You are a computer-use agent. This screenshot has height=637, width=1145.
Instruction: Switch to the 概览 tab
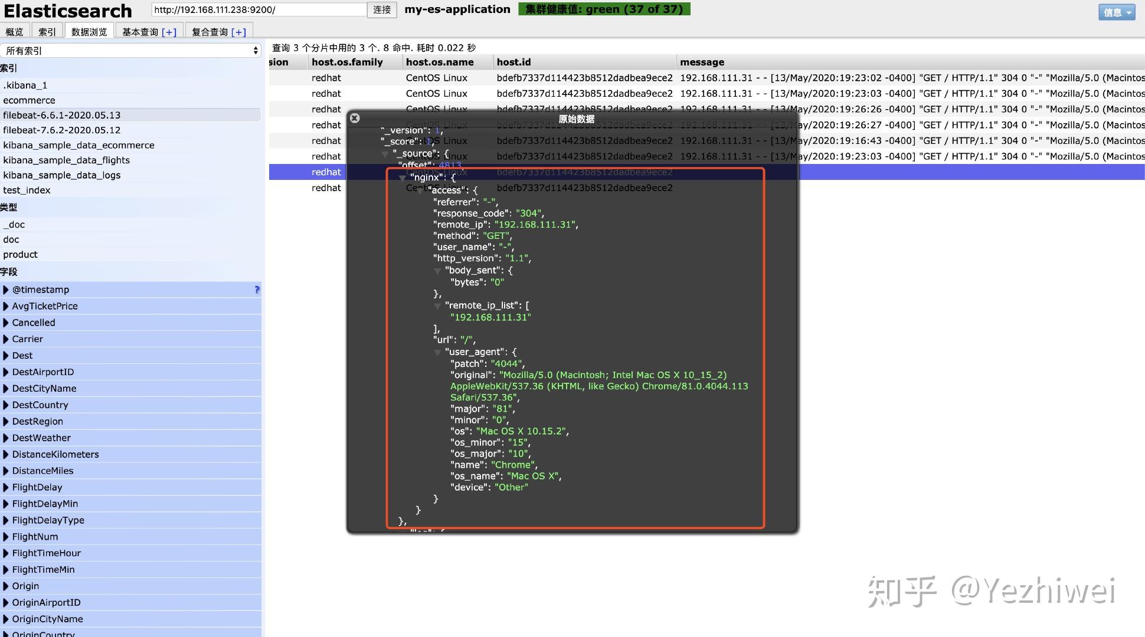click(x=14, y=31)
